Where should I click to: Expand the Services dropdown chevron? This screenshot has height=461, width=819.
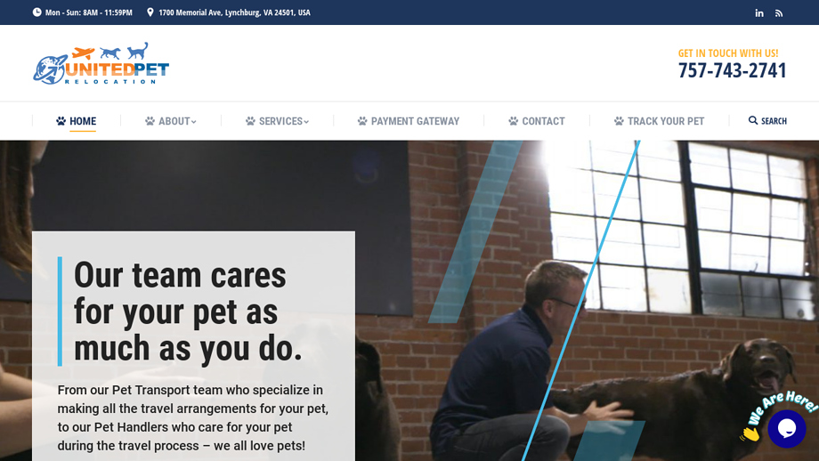pyautogui.click(x=306, y=122)
